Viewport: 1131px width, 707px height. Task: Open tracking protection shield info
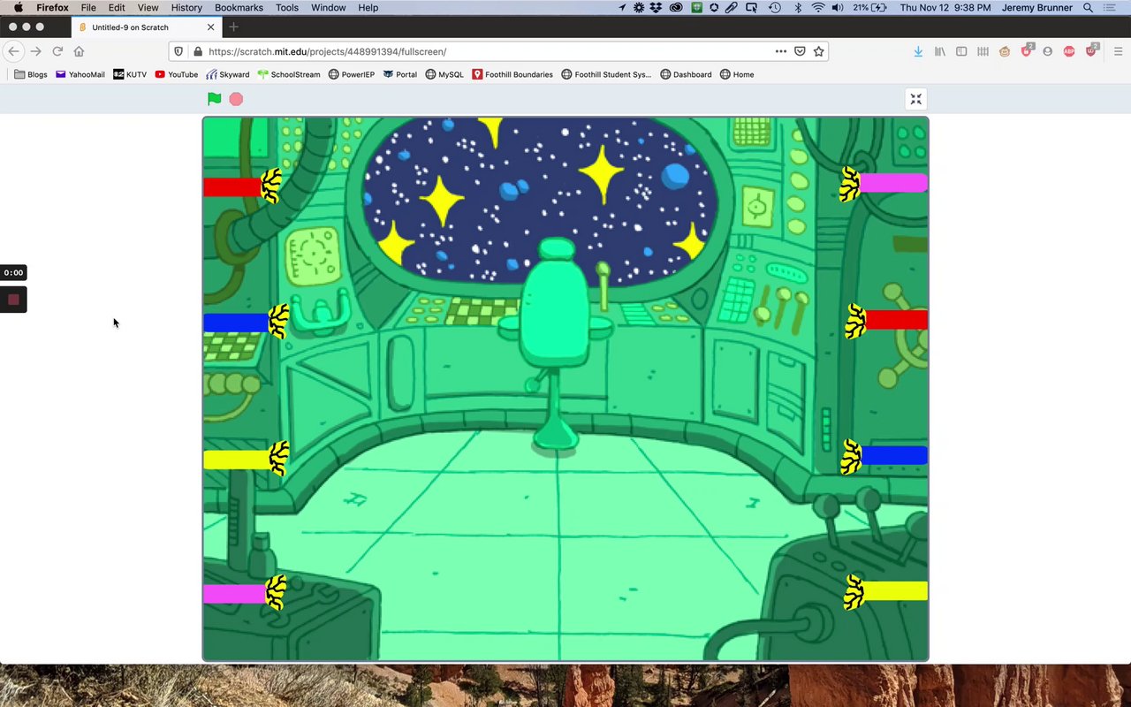pyautogui.click(x=178, y=51)
